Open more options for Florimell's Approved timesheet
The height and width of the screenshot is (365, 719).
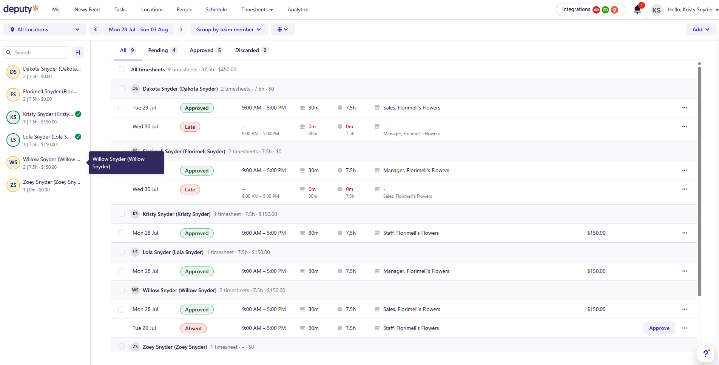tap(685, 170)
